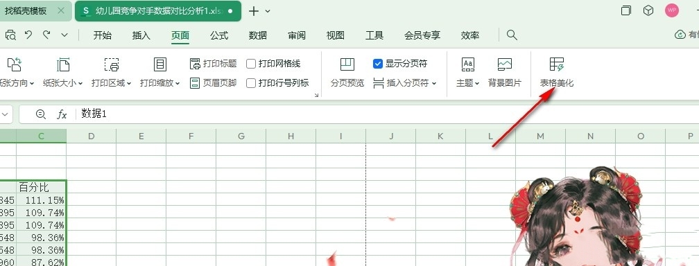
Task: Open 打印区域 print area dropdown
Action: (x=112, y=83)
